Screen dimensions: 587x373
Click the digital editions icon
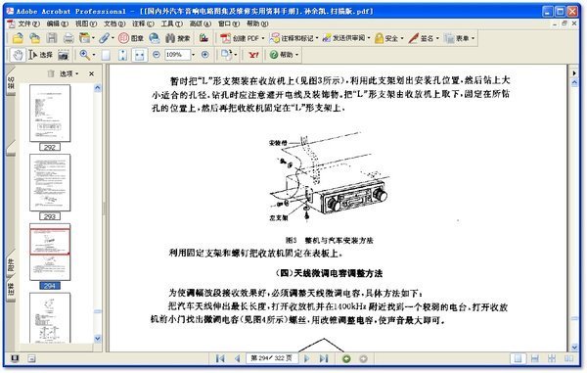[x=203, y=38]
